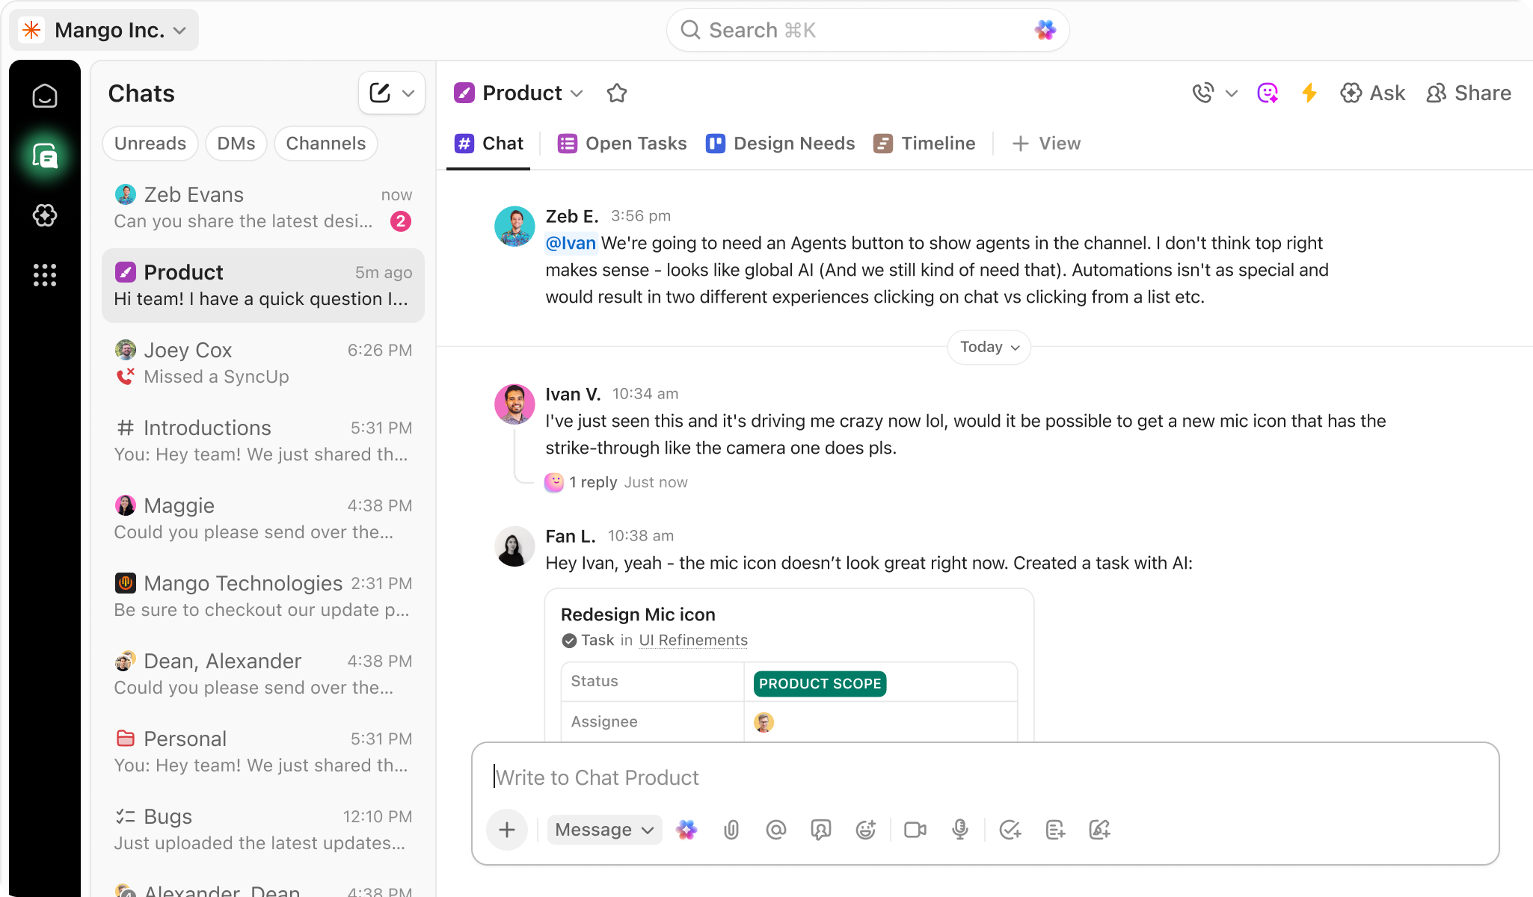Image resolution: width=1533 pixels, height=897 pixels.
Task: Toggle the Unreads filter
Action: (150, 143)
